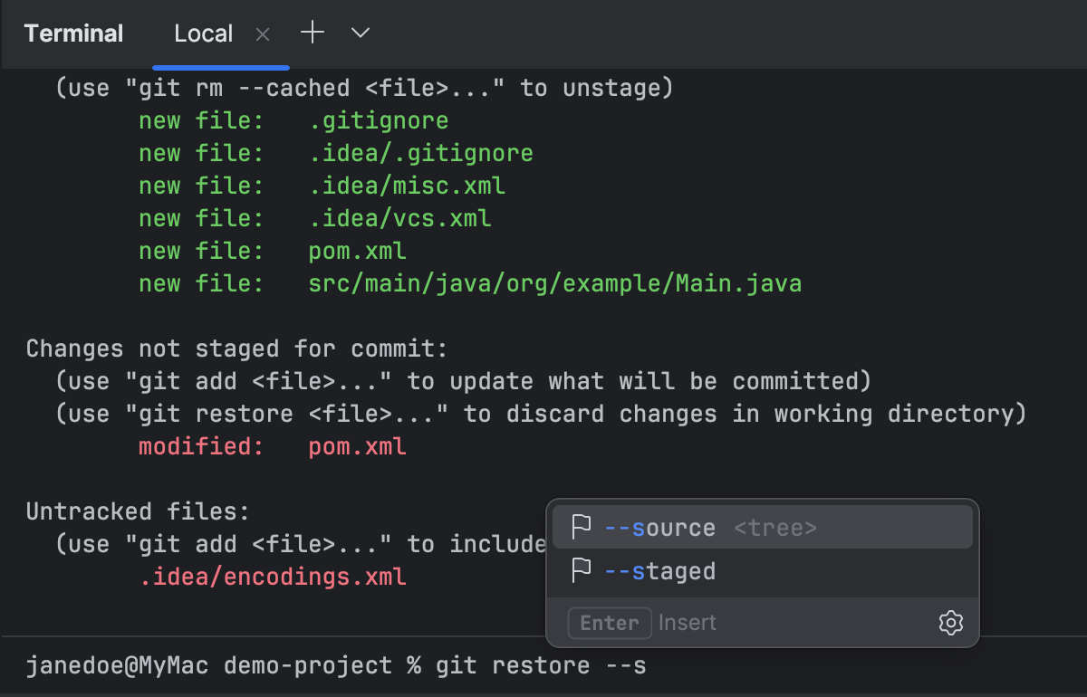Screen dimensions: 1087x697
Task: Click the Main.java file path
Action: pyautogui.click(x=555, y=282)
